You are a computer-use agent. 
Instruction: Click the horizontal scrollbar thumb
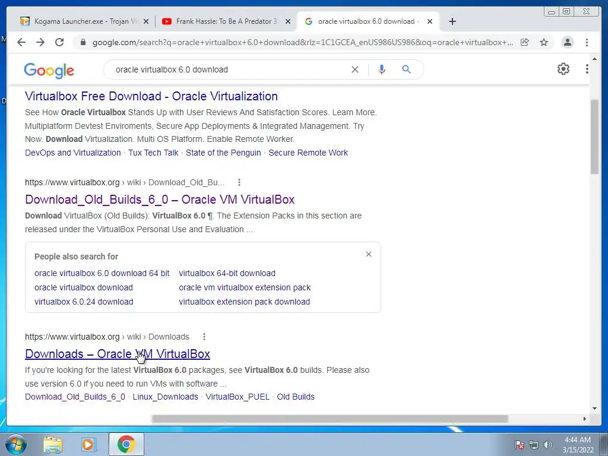pyautogui.click(x=330, y=419)
